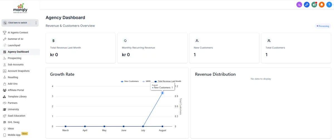The width and height of the screenshot is (334, 139).
Task: Click the blue help question mark icon
Action: click(329, 5)
